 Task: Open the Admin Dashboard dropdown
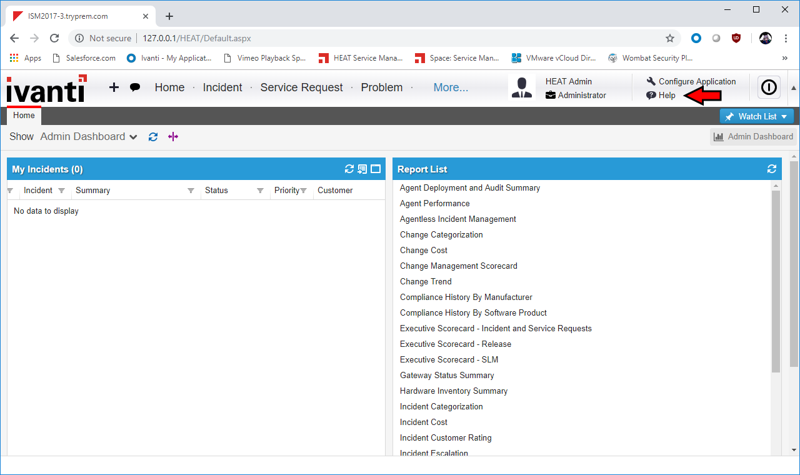coord(88,136)
